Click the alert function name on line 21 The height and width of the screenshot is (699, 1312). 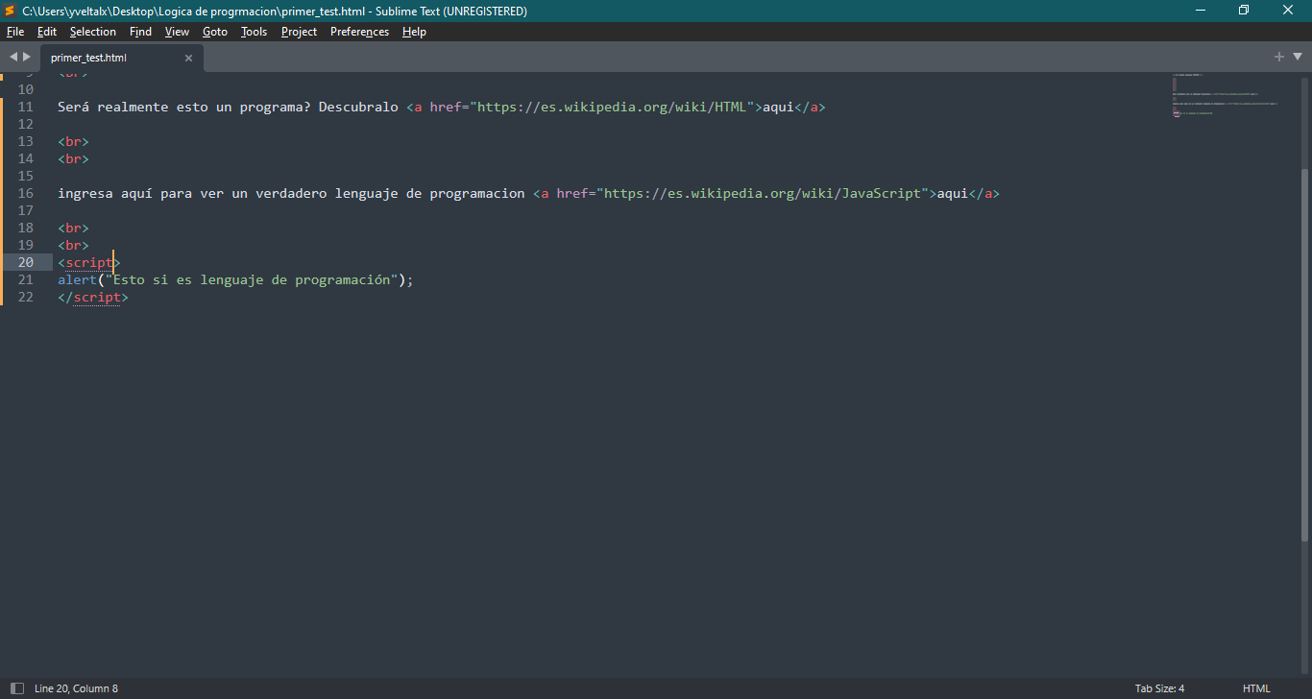click(77, 279)
